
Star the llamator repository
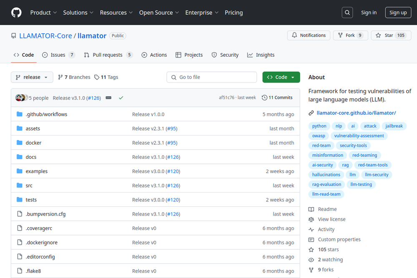coord(391,35)
